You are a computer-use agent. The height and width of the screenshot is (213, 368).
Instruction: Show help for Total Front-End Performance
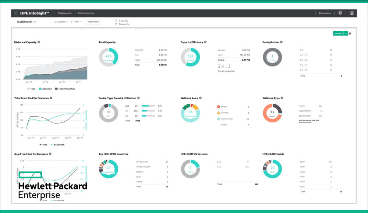click(x=51, y=98)
